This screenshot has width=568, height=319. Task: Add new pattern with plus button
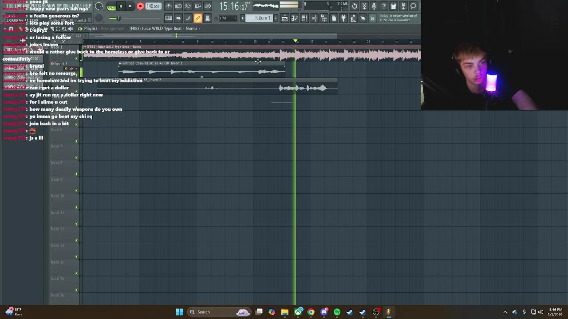coord(276,18)
